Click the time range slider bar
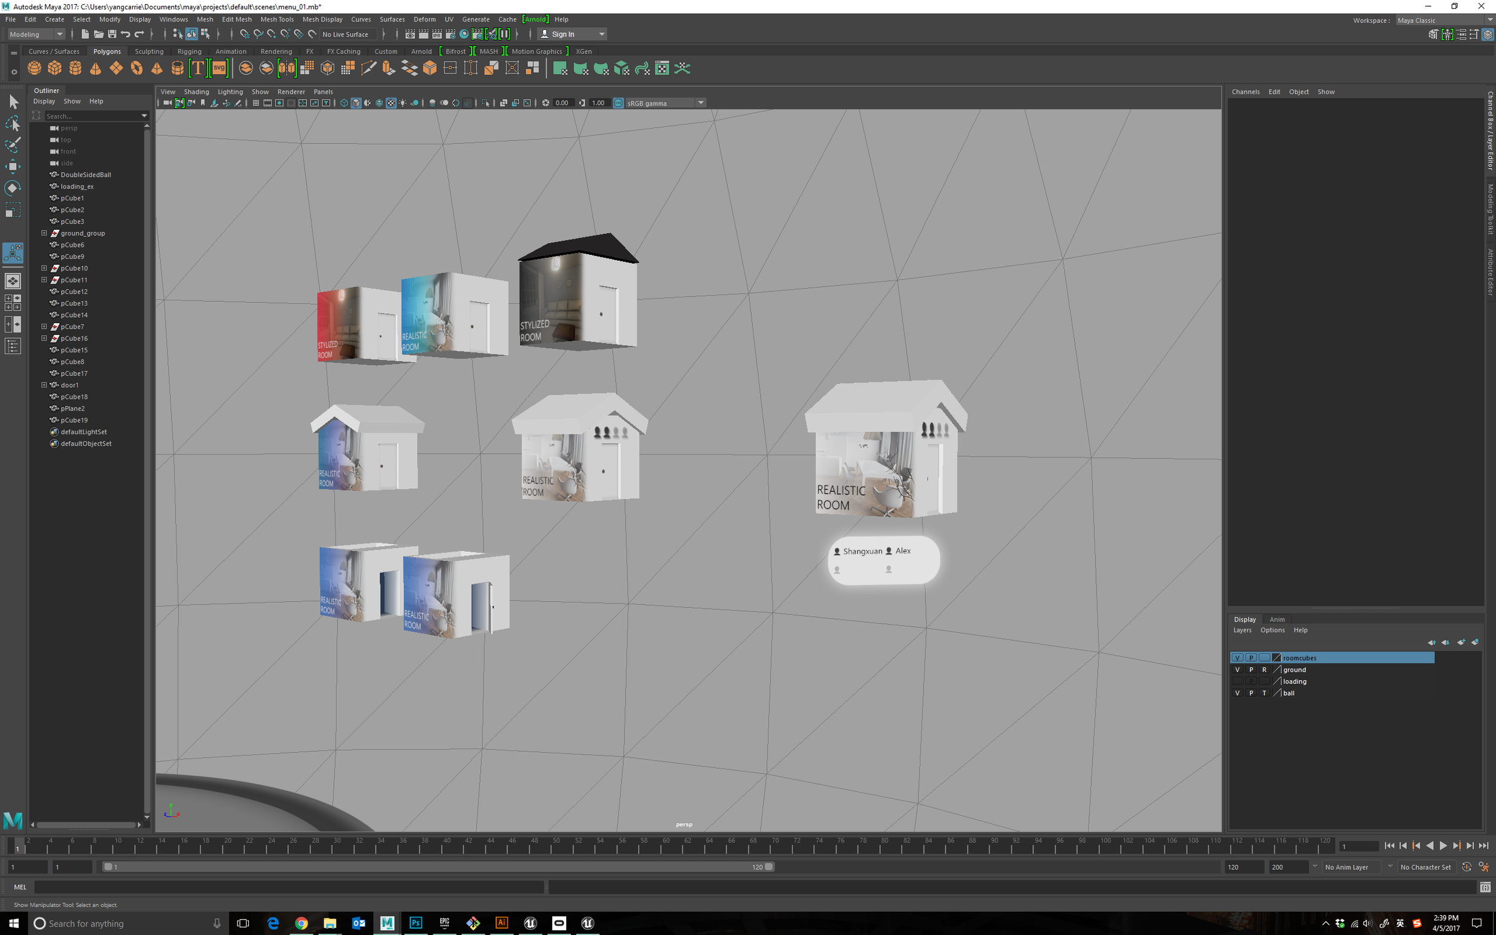Screen dimensions: 1496x935 439,867
